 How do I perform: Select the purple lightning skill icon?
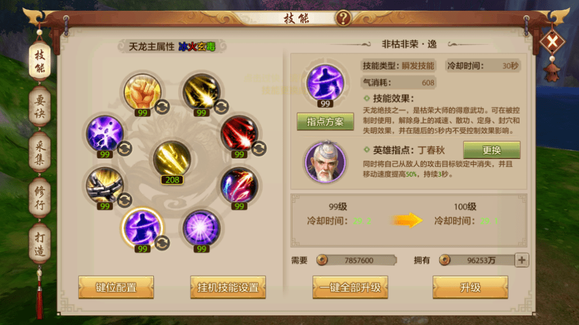click(x=105, y=134)
